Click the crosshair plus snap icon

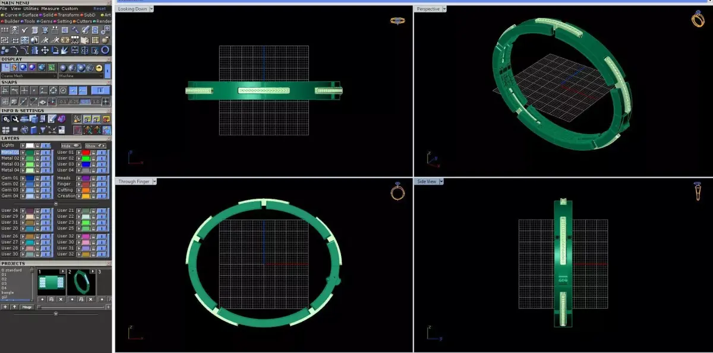click(x=24, y=90)
